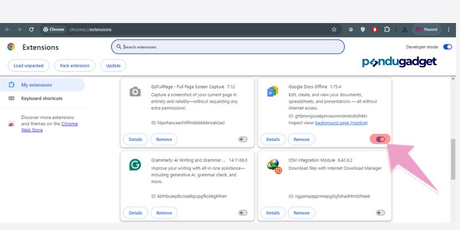
Task: Open the My extensions section
Action: coord(42,85)
